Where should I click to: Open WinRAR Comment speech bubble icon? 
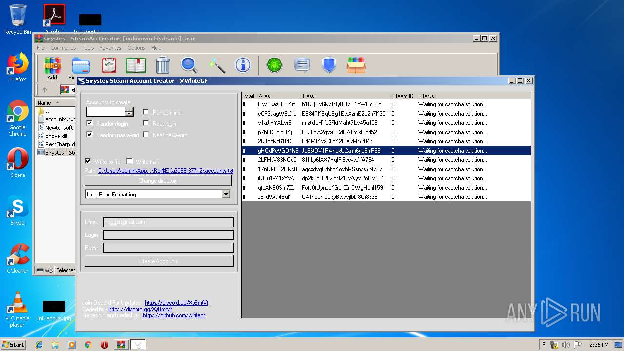click(302, 65)
